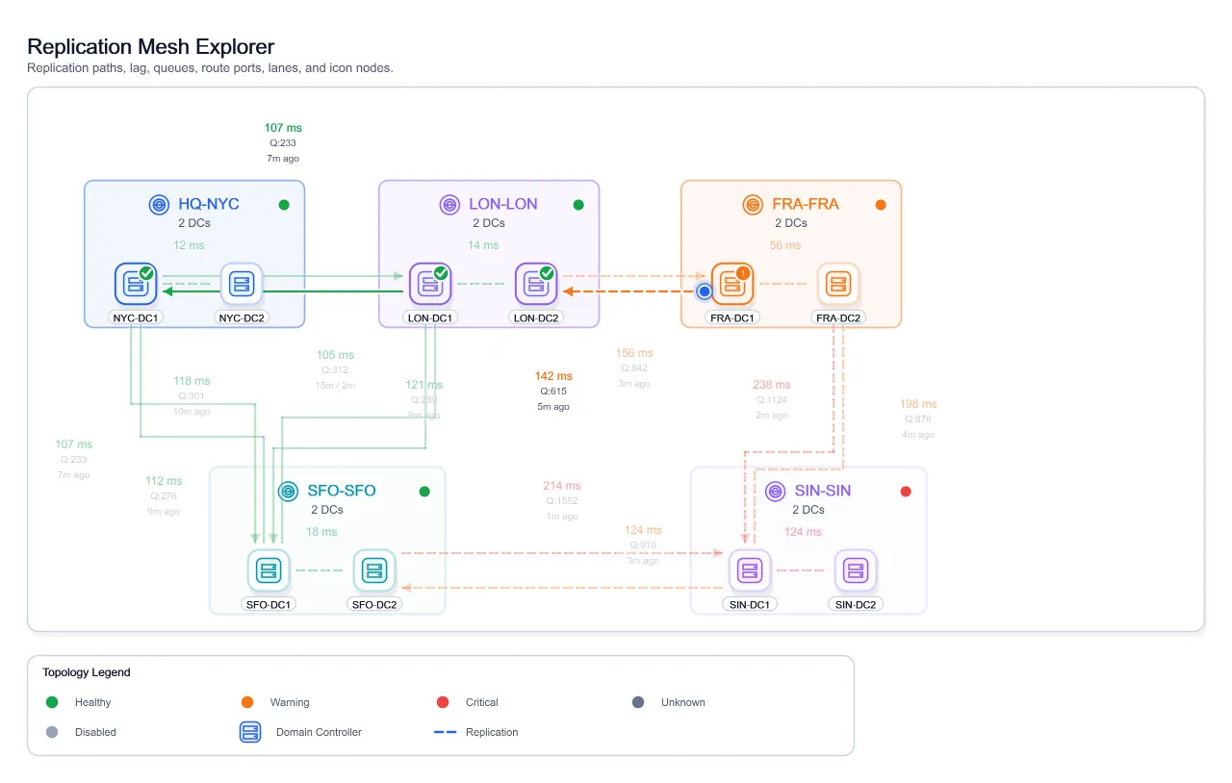Click the LON-DC2 server node

536,284
